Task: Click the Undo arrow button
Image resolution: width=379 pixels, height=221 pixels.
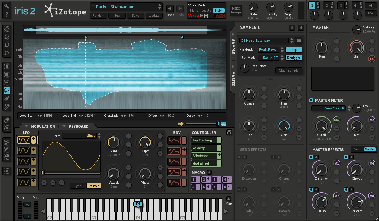Action: [x=170, y=8]
